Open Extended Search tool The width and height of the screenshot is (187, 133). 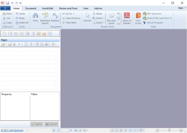click(x=45, y=16)
